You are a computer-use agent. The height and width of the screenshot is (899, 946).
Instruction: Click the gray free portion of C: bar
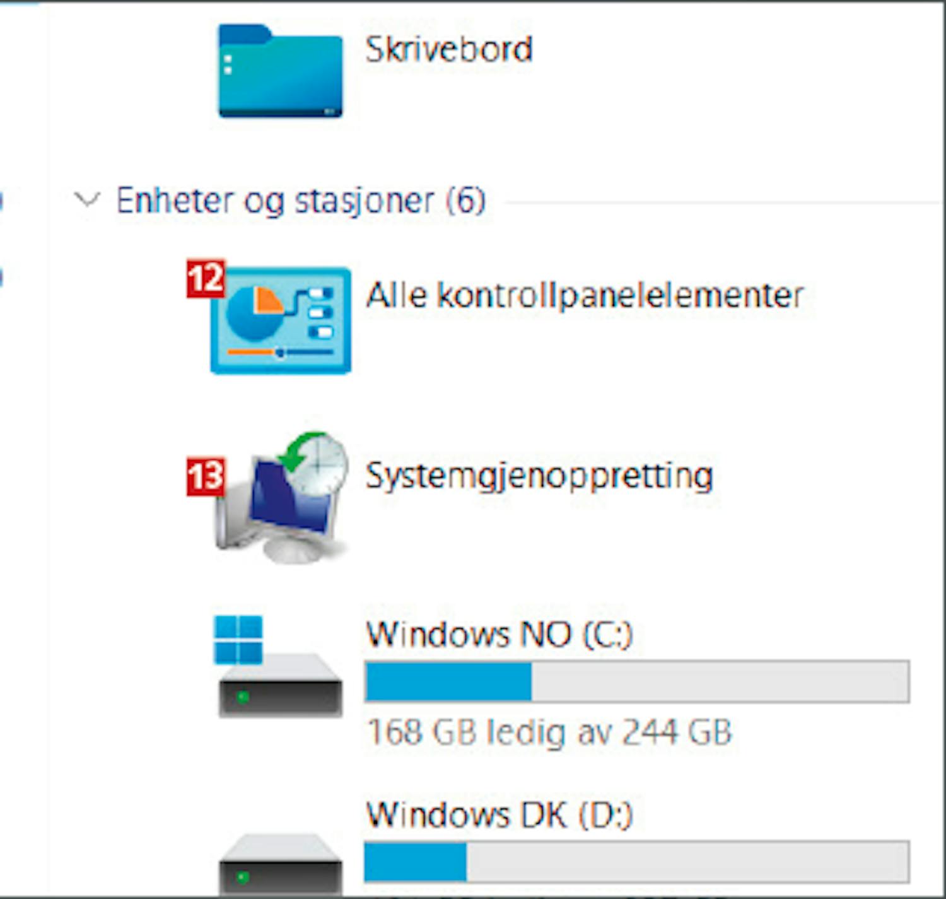pyautogui.click(x=719, y=681)
